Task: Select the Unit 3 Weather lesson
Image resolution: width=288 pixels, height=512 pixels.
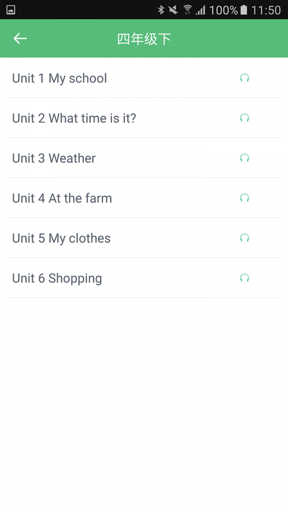Action: (54, 158)
